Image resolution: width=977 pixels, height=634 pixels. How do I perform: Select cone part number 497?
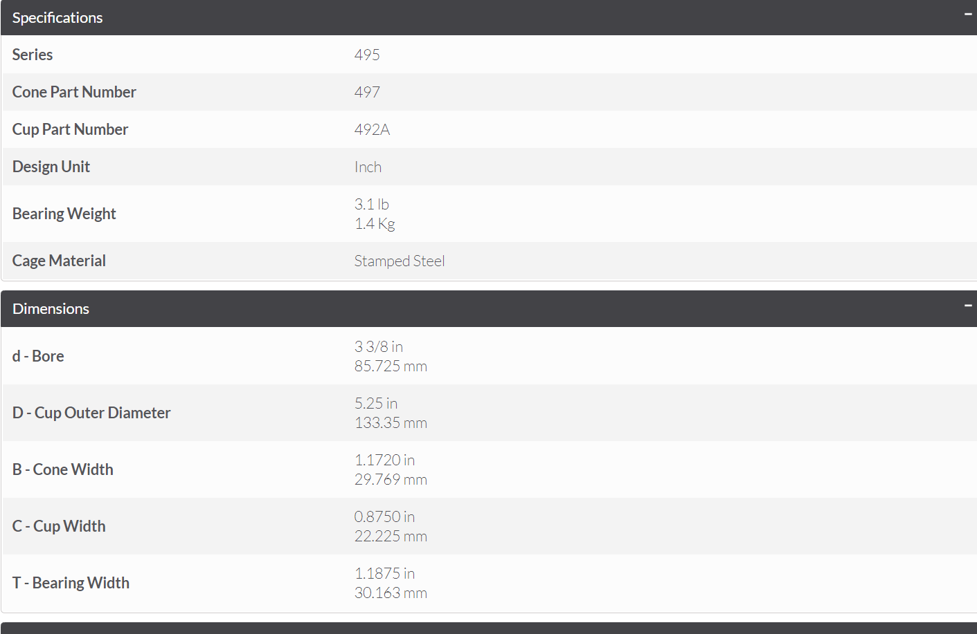pos(367,92)
